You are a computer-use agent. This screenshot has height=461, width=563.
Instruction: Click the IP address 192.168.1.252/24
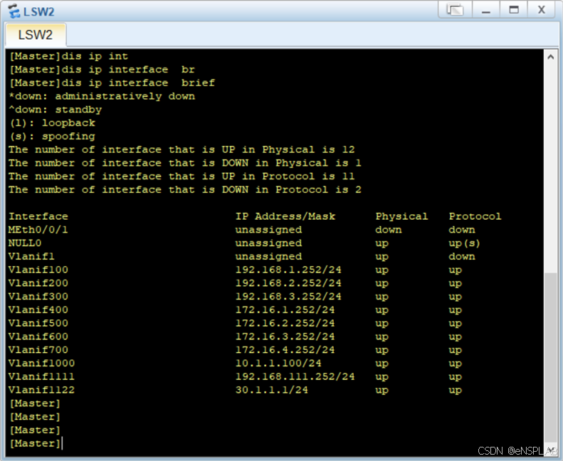[x=288, y=270]
